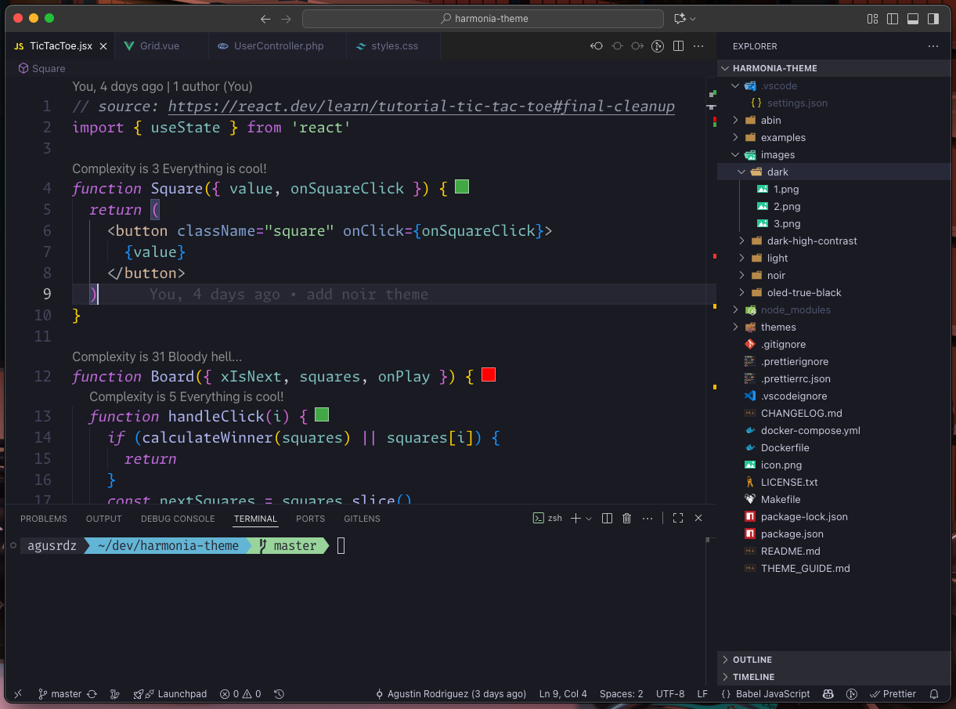Click the Square breadcrumb symbol

tap(42, 69)
